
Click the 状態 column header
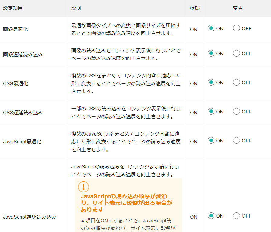(x=195, y=8)
